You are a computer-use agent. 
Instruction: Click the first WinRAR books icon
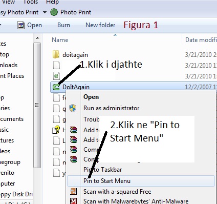pyautogui.click(x=73, y=130)
